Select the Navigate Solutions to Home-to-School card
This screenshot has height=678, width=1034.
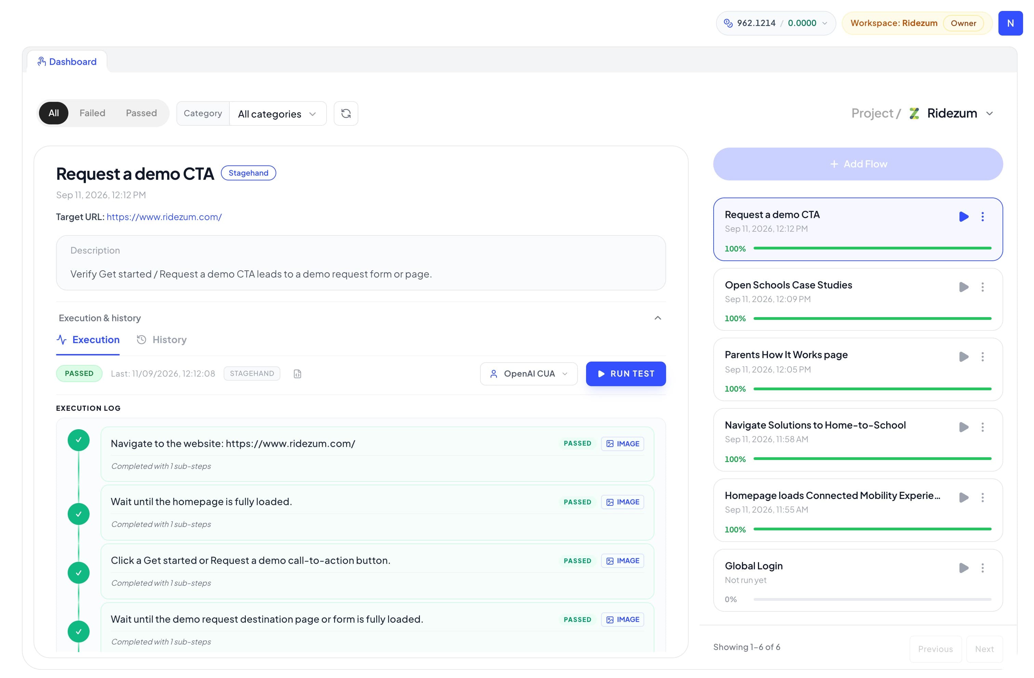coord(858,439)
